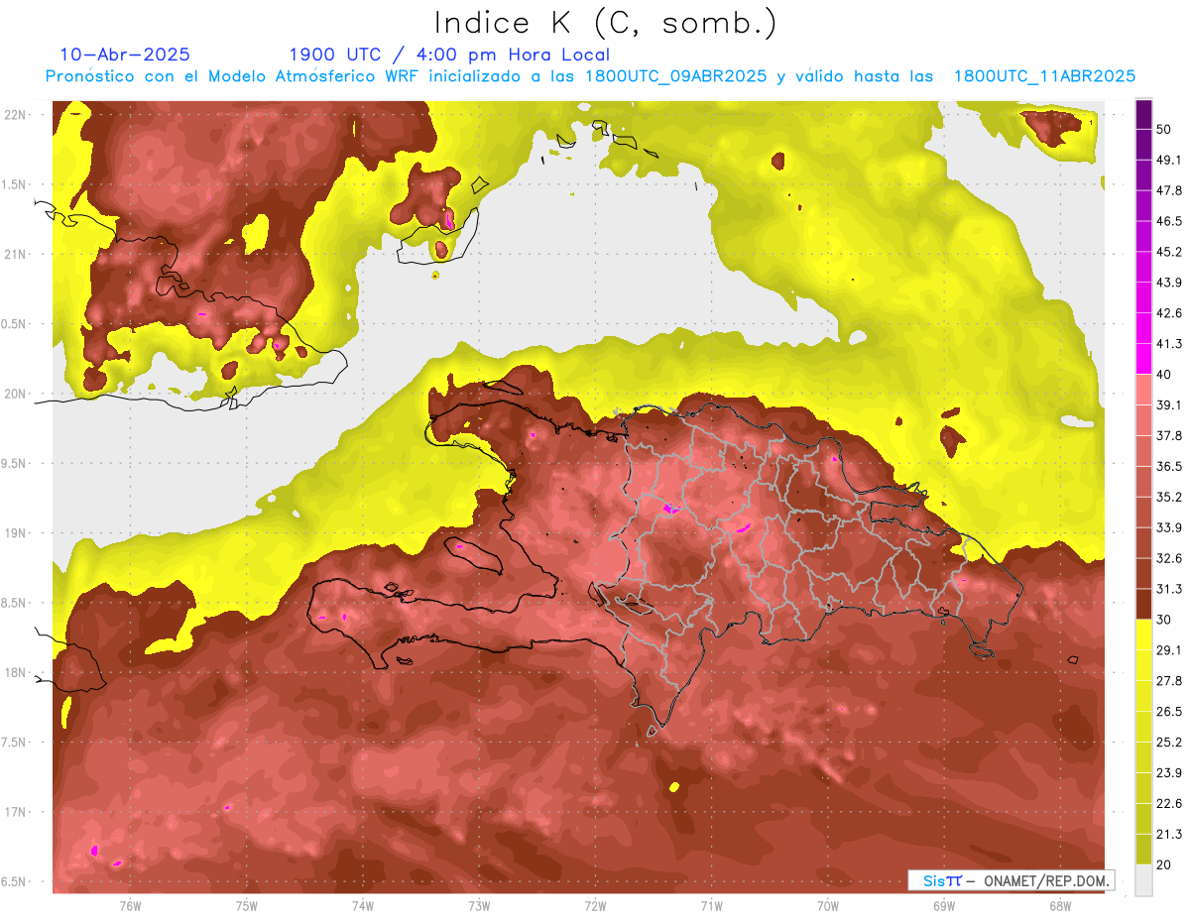Click the colorbar label '43.9'
Screen dimensions: 1190x919
tap(1168, 283)
